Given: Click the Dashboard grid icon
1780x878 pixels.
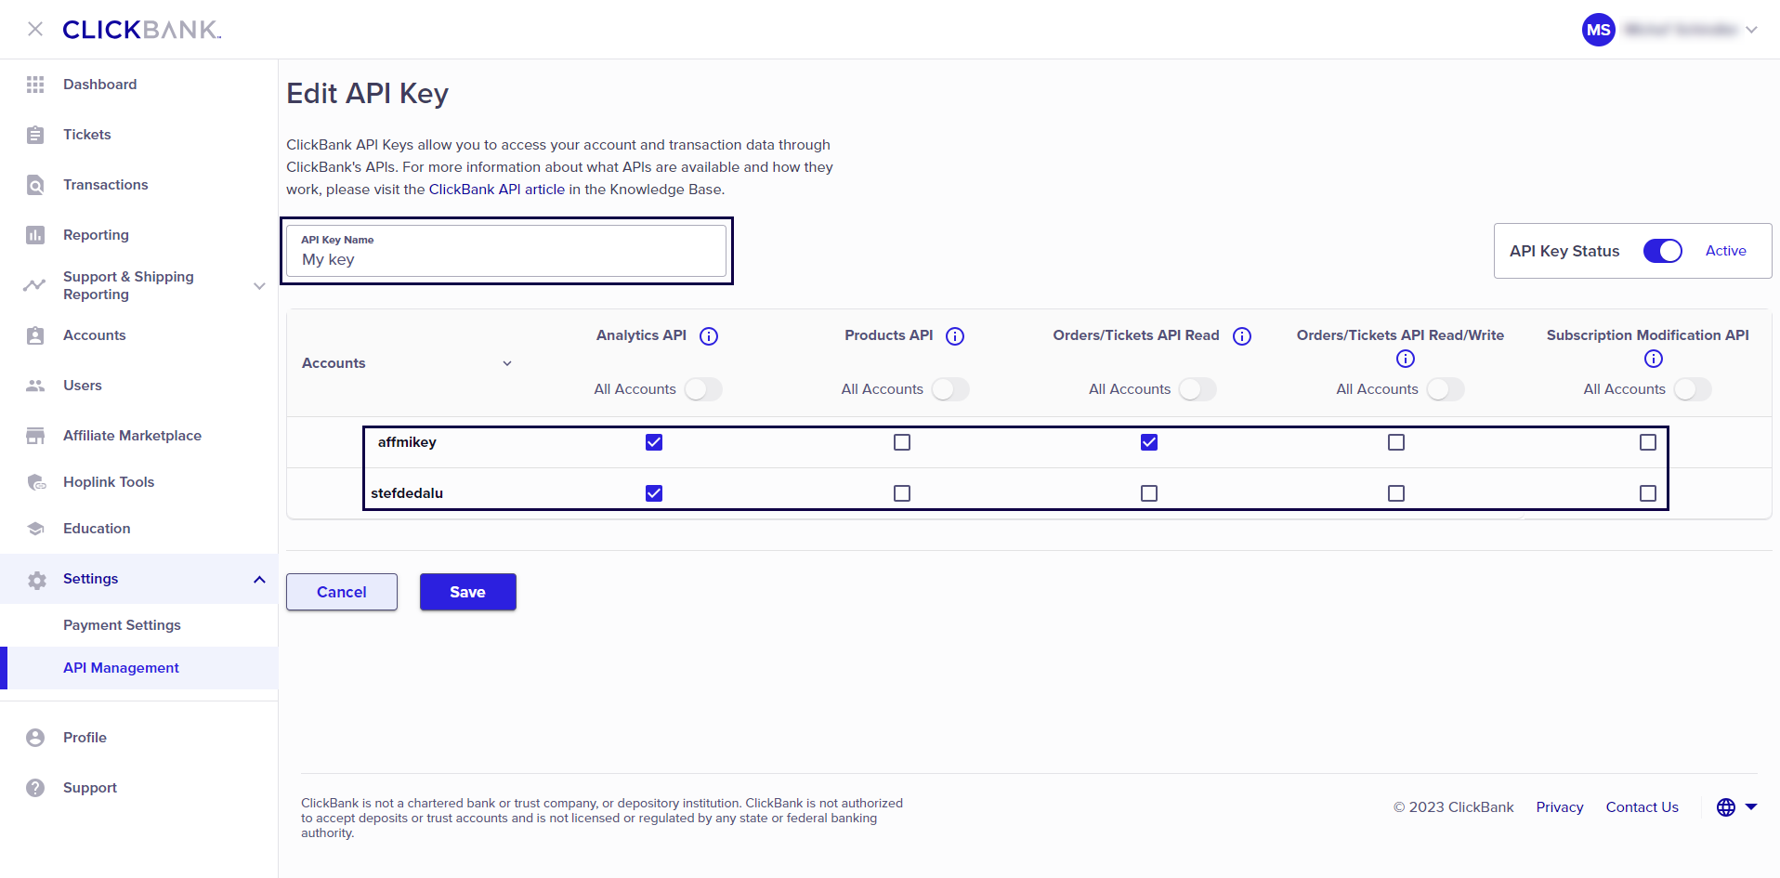Looking at the screenshot, I should coord(35,85).
